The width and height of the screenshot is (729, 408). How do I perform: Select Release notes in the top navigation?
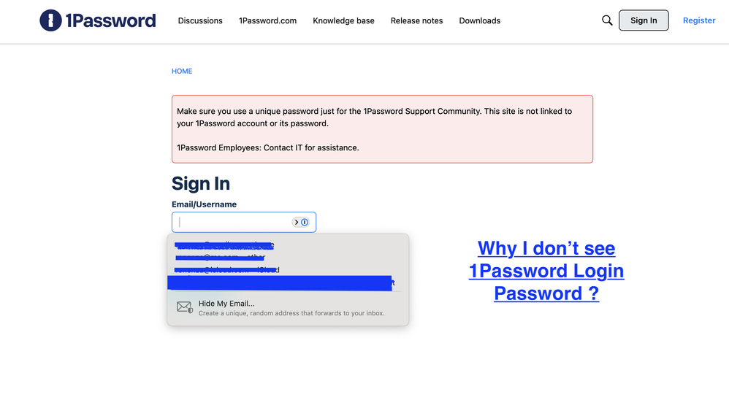coord(416,20)
